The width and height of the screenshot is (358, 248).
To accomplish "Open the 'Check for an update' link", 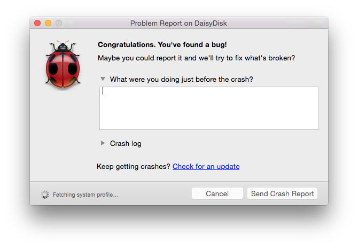I will pyautogui.click(x=206, y=166).
